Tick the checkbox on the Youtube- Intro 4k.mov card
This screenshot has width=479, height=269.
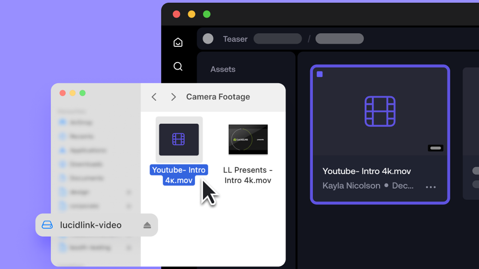pyautogui.click(x=319, y=74)
